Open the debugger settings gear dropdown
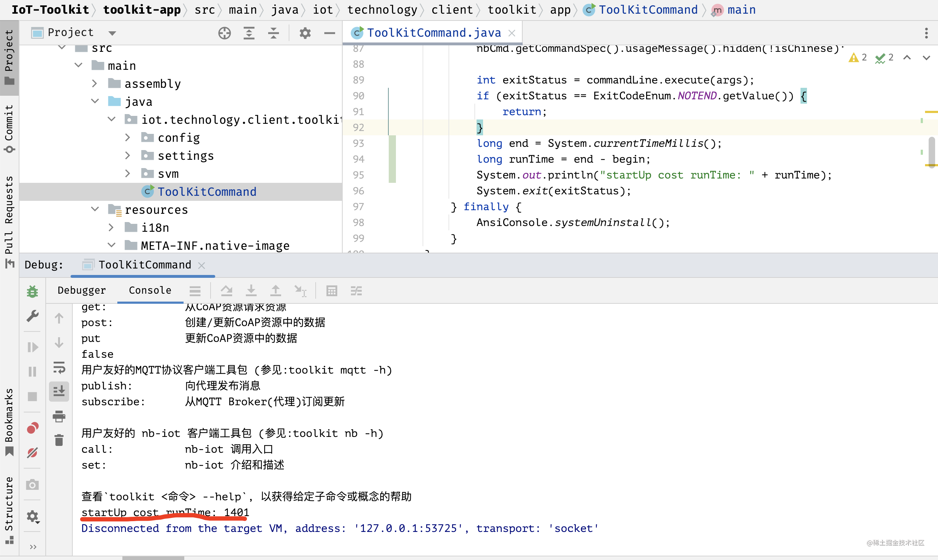Image resolution: width=938 pixels, height=560 pixels. coord(32,516)
